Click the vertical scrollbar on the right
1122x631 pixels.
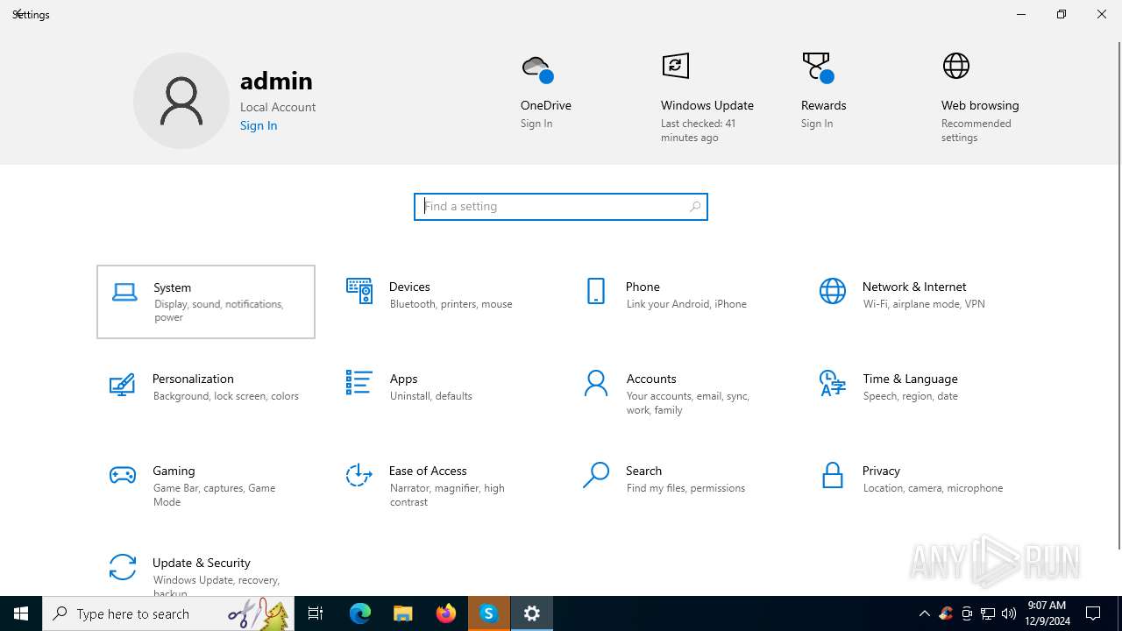pos(1118,295)
